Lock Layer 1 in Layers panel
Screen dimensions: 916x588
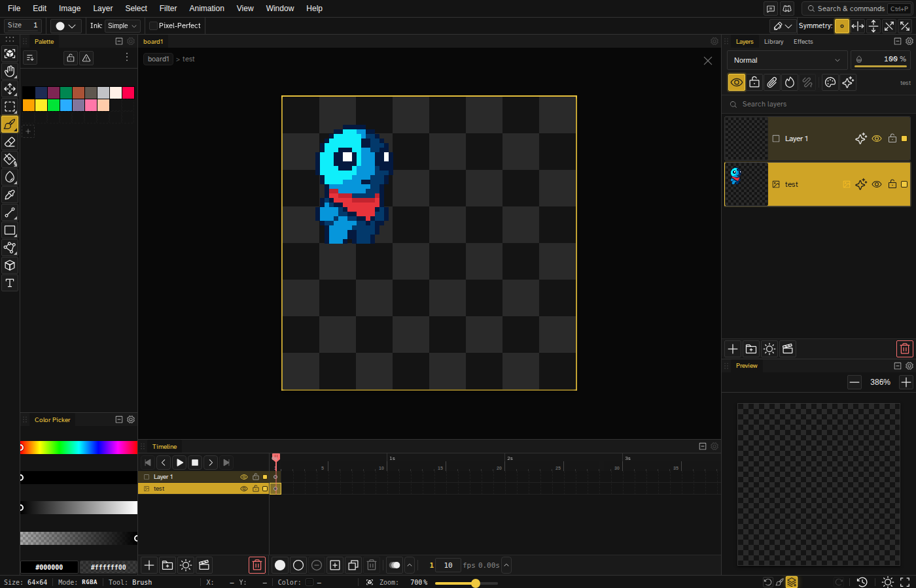tap(892, 139)
